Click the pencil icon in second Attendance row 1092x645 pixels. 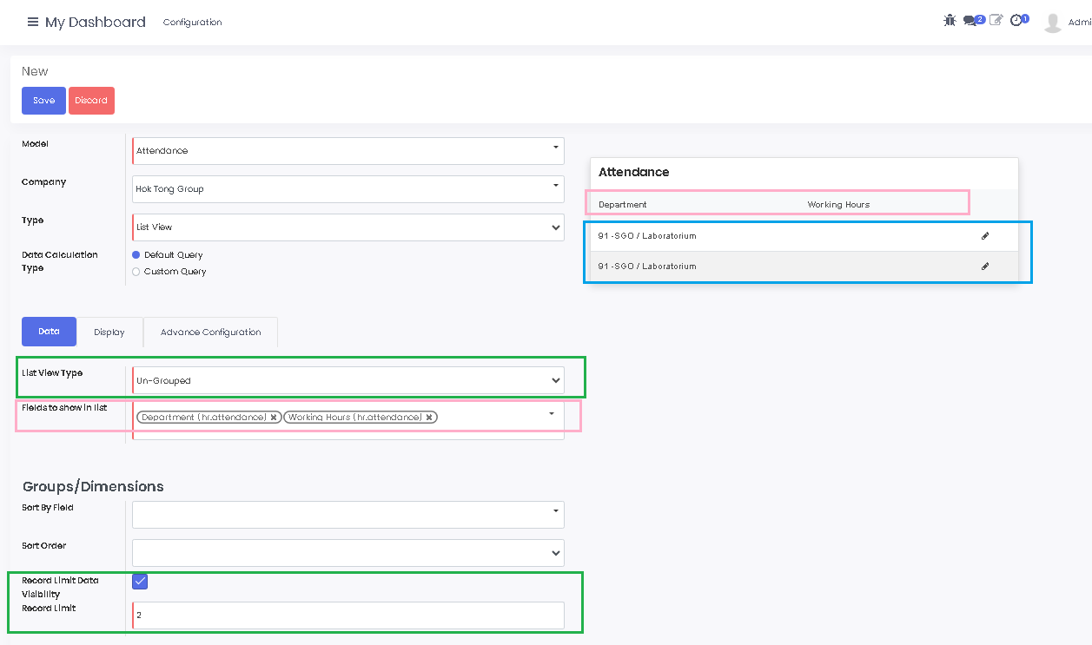tap(985, 267)
